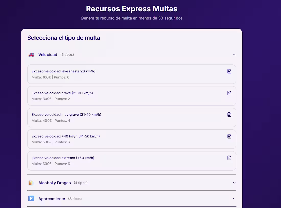Click the '(5 tipos)' count text
The image size is (281, 208).
(x=67, y=55)
